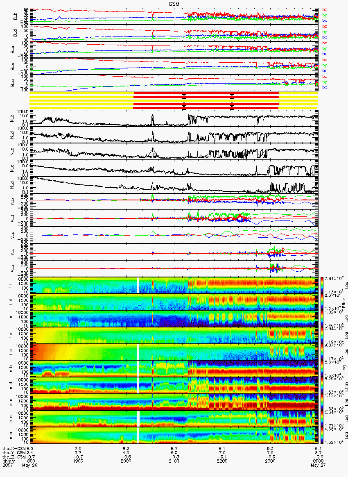Select the N_a density axis label
Viewport: 348px width, 477px height.
[13, 186]
